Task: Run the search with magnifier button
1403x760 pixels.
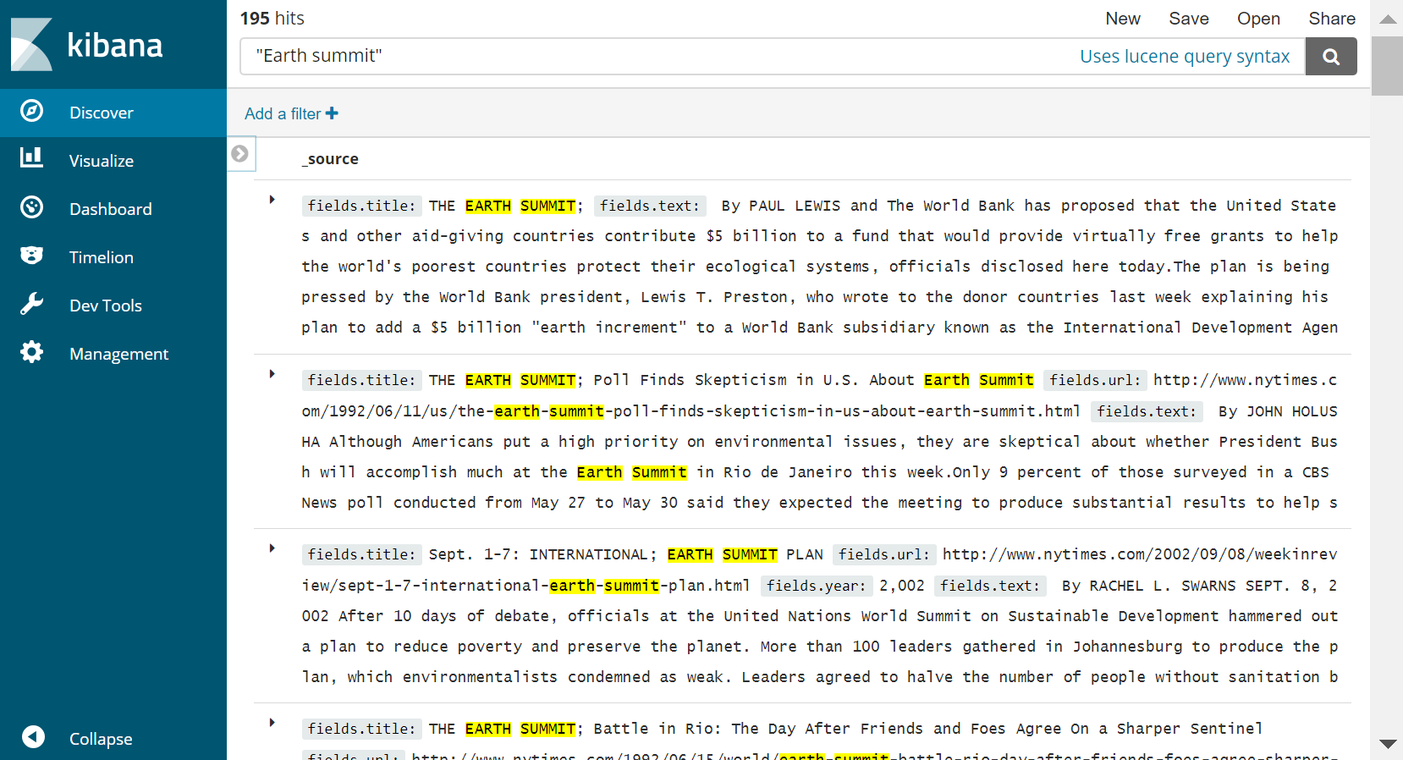Action: pyautogui.click(x=1331, y=56)
